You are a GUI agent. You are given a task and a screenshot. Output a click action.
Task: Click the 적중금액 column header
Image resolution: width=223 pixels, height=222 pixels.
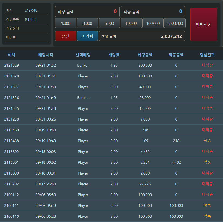[176, 55]
